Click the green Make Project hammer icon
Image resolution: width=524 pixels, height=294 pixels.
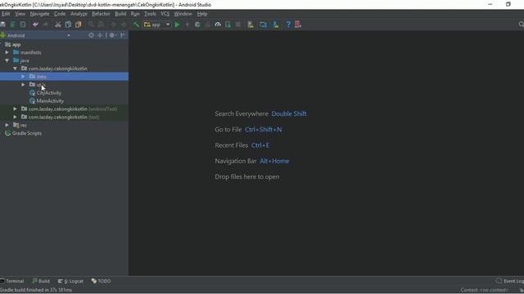point(136,24)
